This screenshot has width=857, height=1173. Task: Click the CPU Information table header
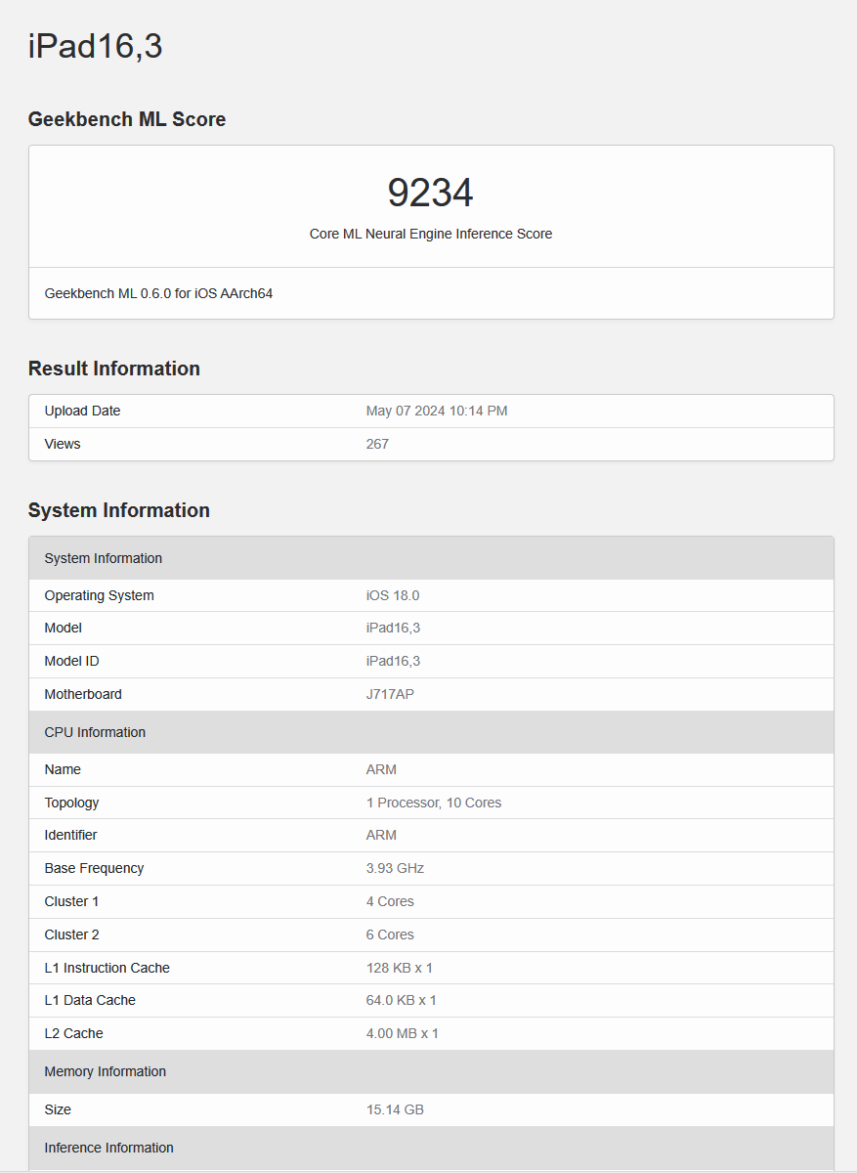95,732
